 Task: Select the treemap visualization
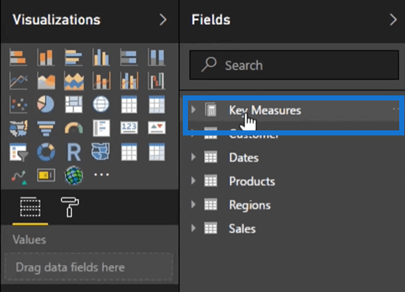tap(74, 104)
